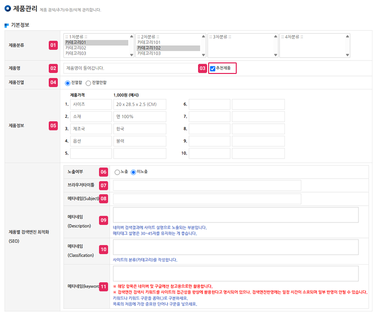377x316 pixels.
Task: Click the 블랙 value field
Action: (140, 141)
